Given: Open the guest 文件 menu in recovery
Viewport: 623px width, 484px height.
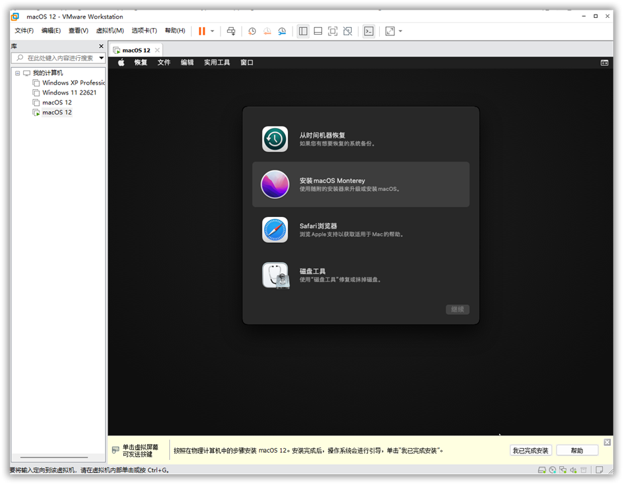Looking at the screenshot, I should [x=164, y=63].
